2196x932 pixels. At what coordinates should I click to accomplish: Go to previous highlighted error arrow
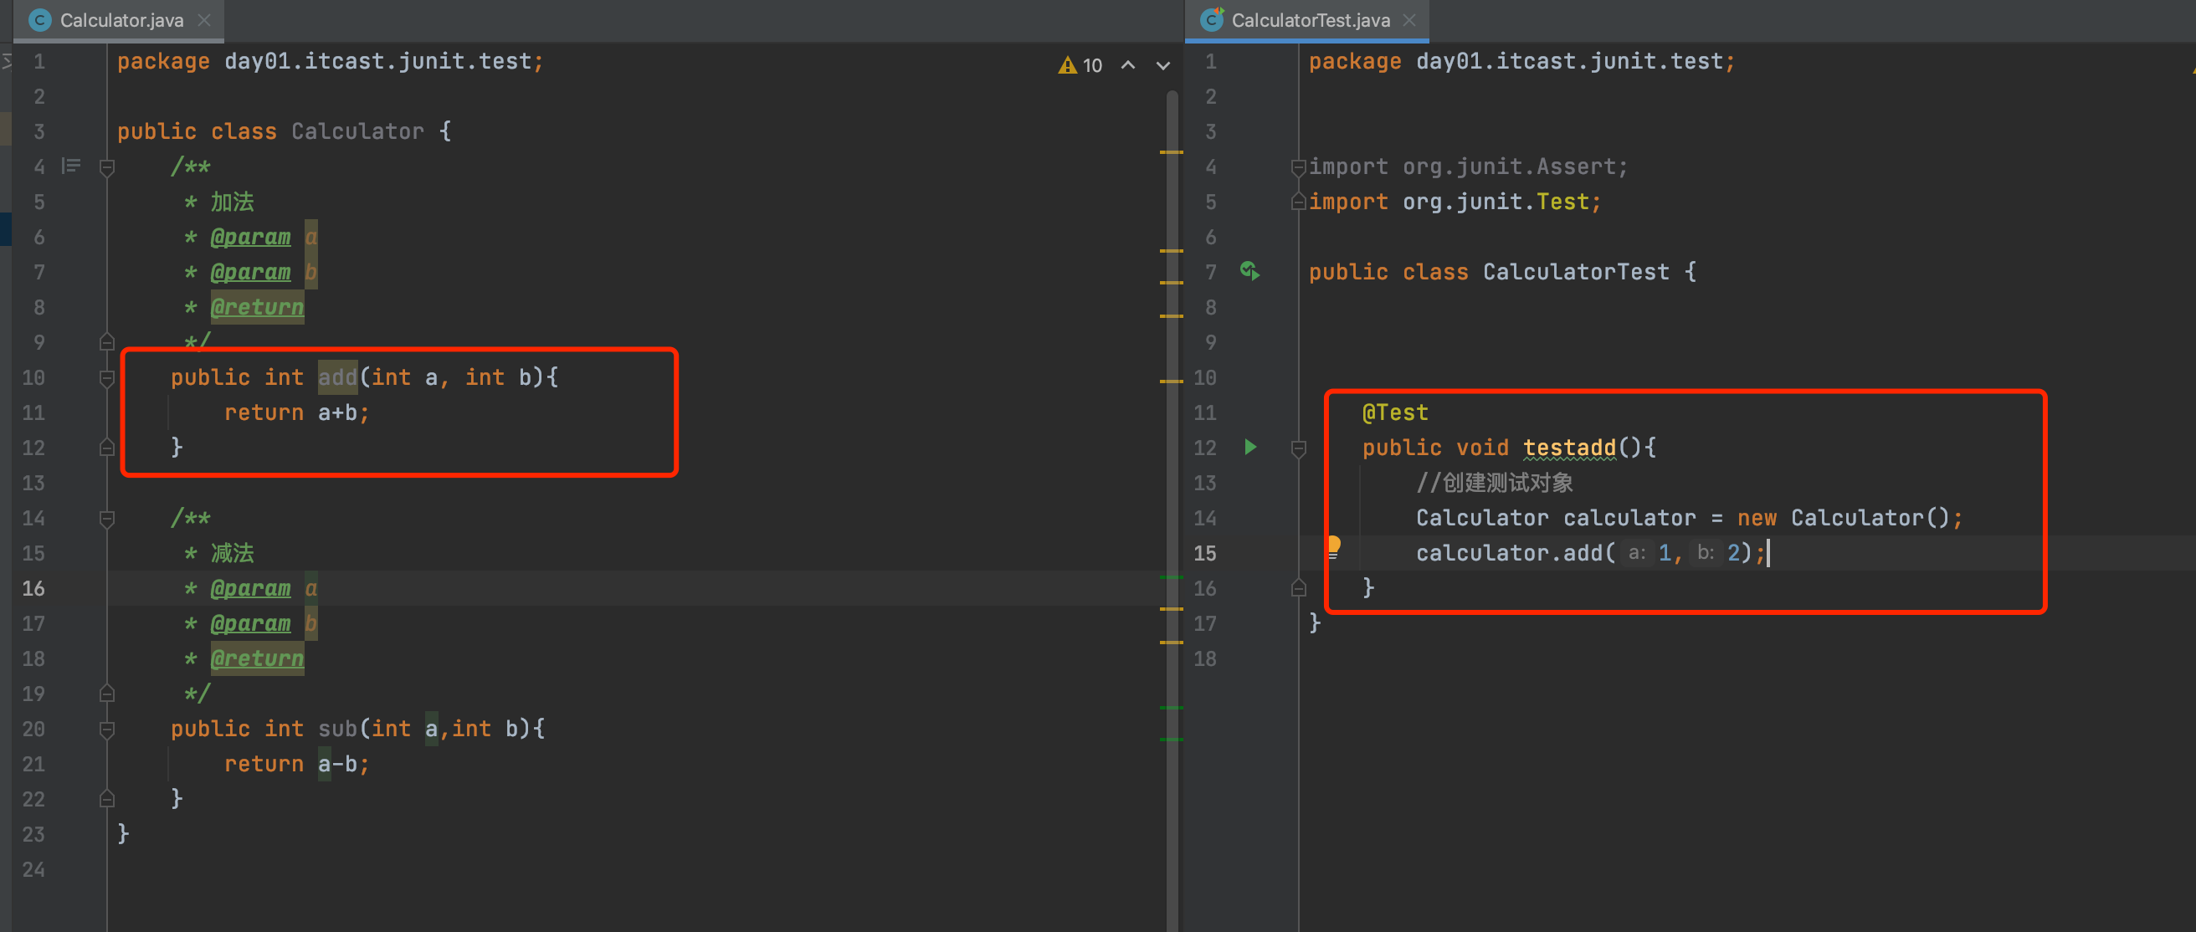(x=1128, y=65)
